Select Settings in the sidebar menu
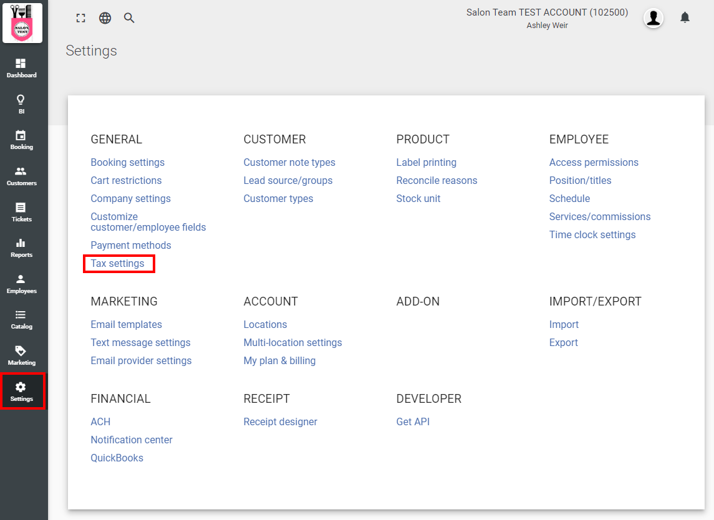 (x=21, y=391)
